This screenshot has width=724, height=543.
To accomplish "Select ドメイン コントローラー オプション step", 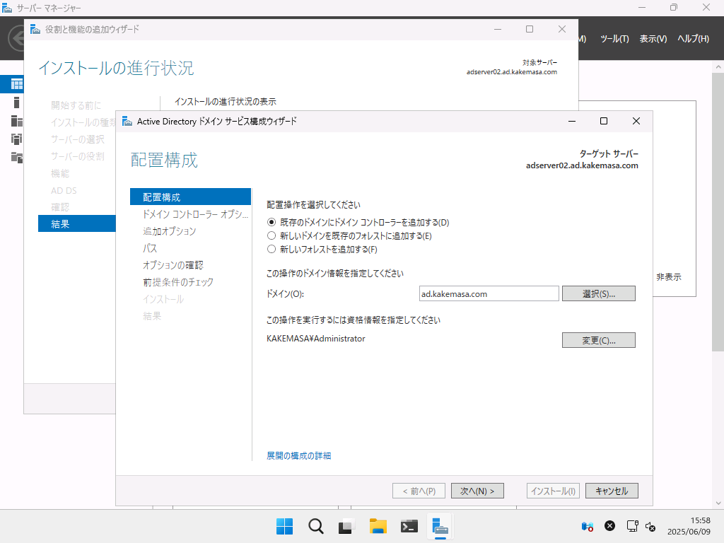I will click(195, 214).
